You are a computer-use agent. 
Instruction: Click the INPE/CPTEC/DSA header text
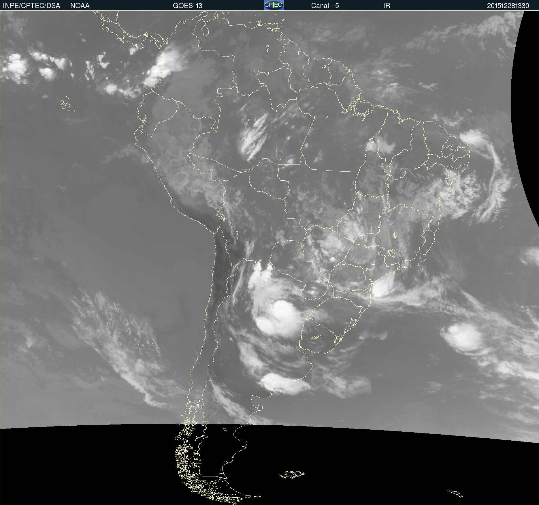click(31, 6)
